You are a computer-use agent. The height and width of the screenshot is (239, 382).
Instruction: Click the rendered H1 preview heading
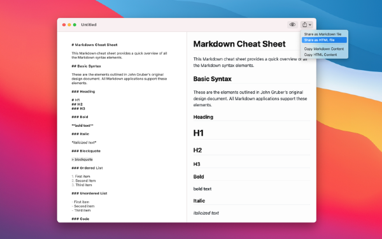pos(198,133)
